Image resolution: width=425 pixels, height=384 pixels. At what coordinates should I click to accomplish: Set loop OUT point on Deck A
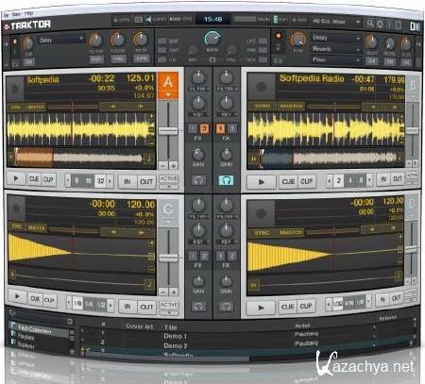tap(146, 182)
